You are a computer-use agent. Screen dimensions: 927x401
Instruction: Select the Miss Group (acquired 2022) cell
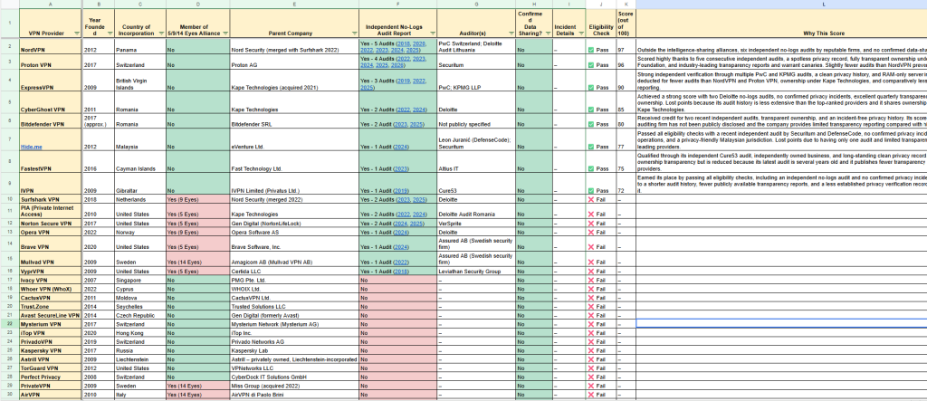pyautogui.click(x=294, y=386)
